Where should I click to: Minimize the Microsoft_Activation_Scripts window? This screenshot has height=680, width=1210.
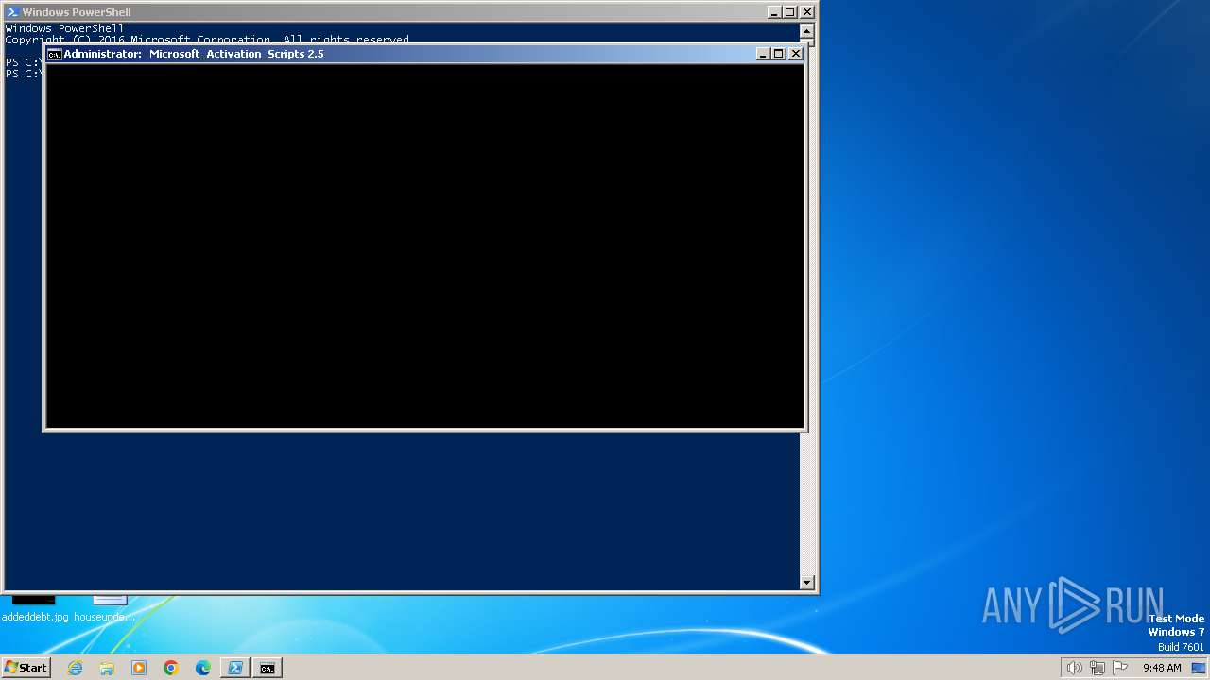pyautogui.click(x=764, y=54)
